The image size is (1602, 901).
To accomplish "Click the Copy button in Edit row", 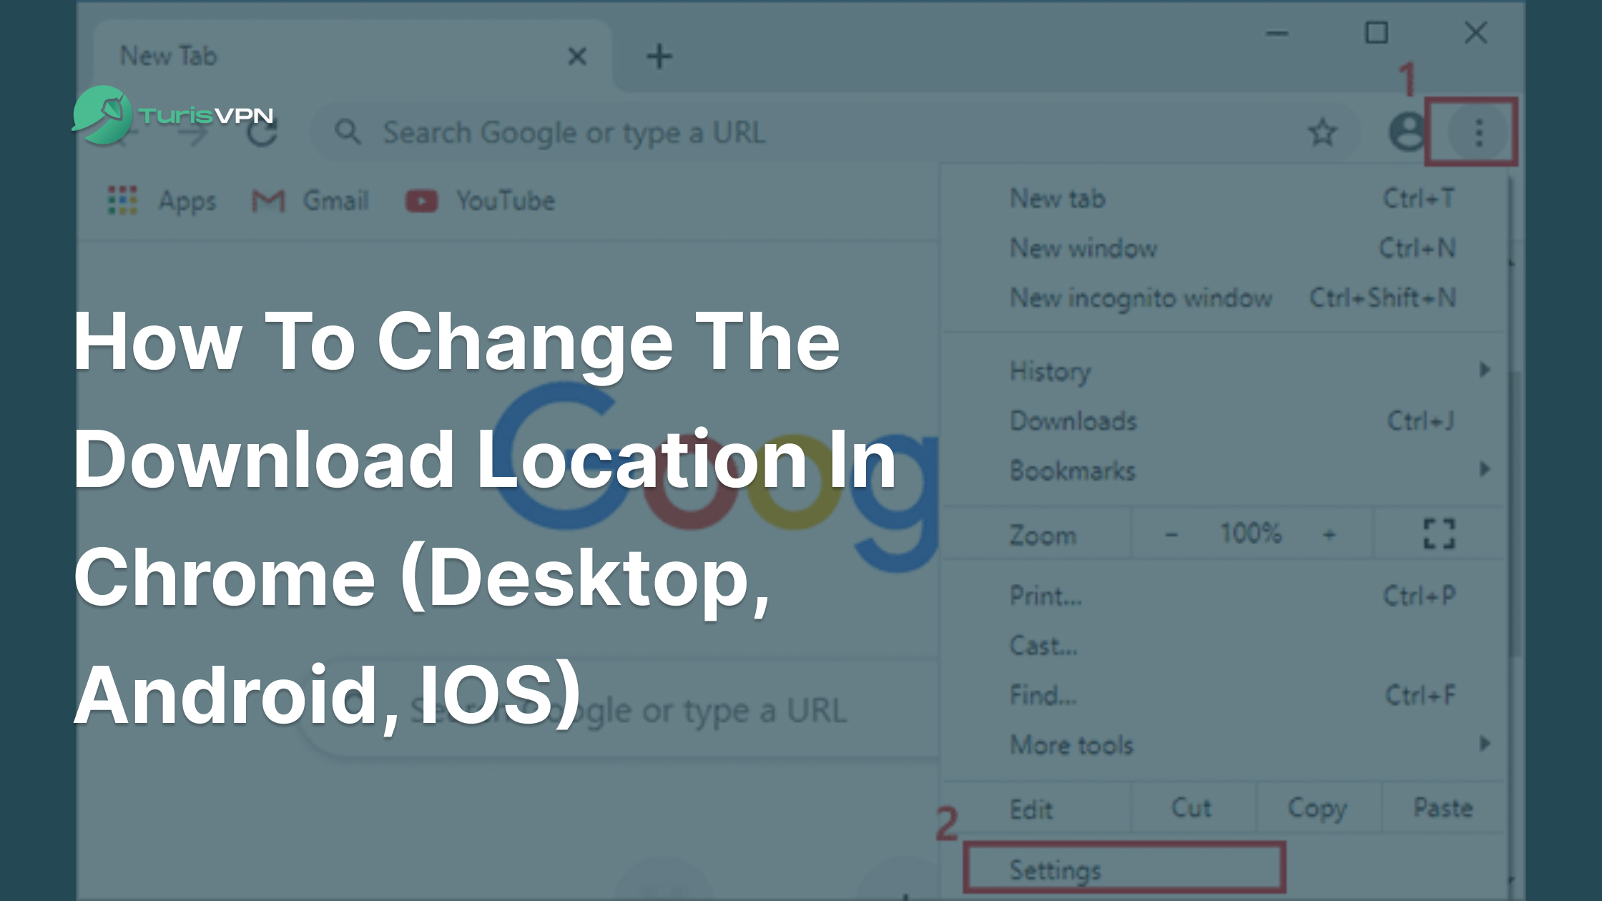I will tap(1316, 808).
